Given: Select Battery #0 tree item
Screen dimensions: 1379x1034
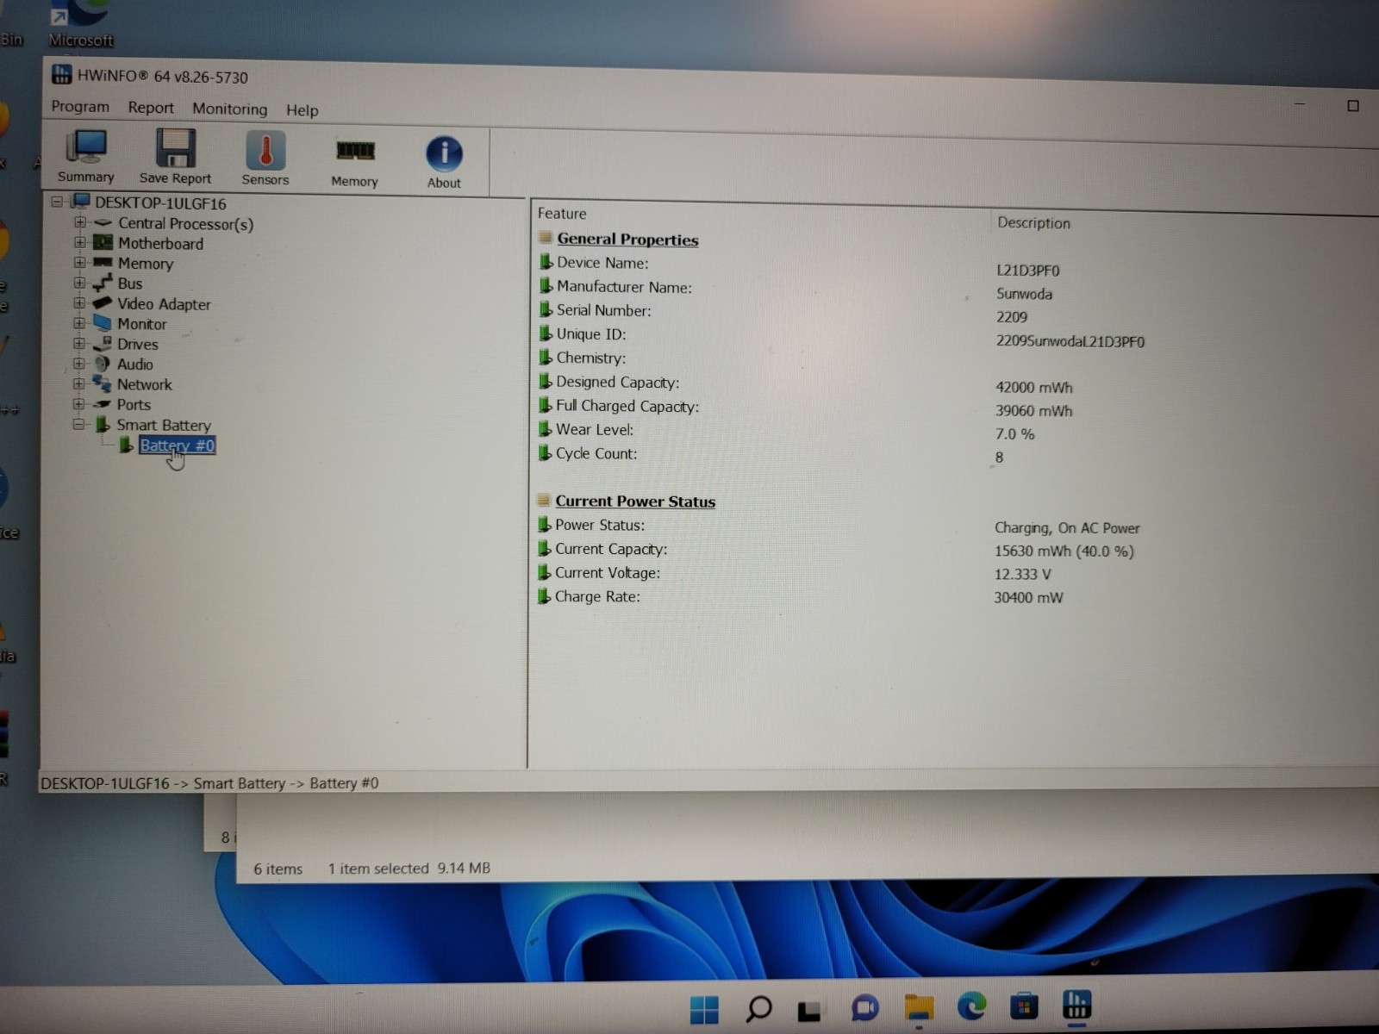Looking at the screenshot, I should point(177,445).
